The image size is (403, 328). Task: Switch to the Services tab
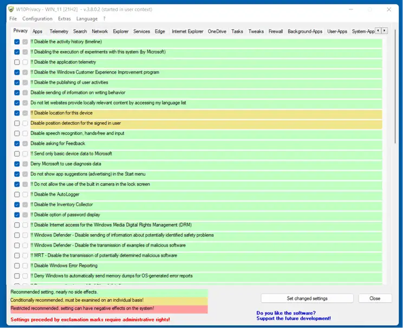pos(141,31)
